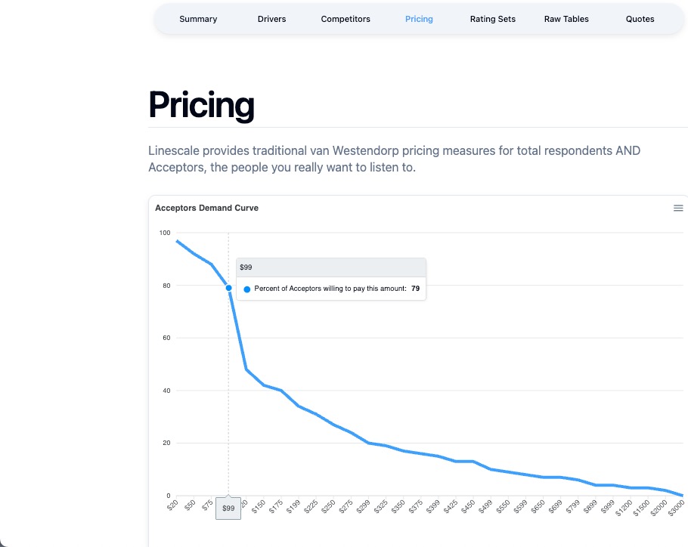
Task: Open the Drivers section
Action: [x=271, y=19]
